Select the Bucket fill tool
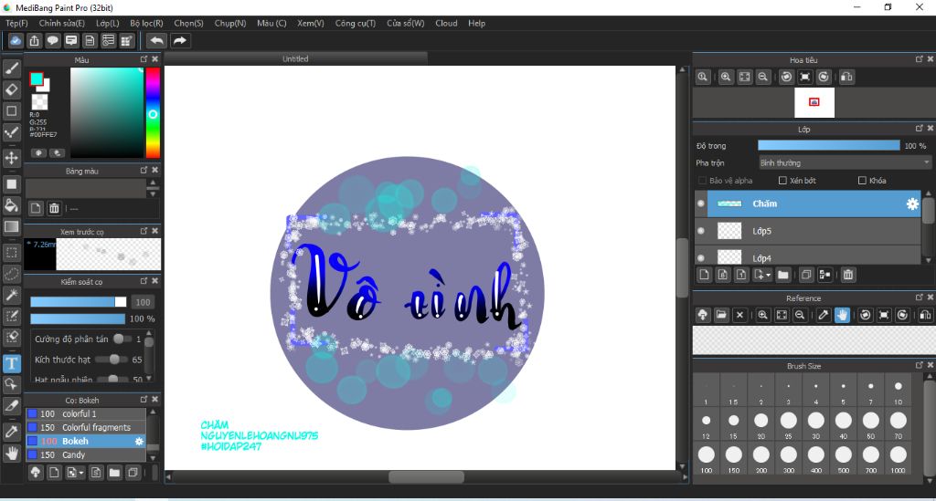 click(x=11, y=205)
